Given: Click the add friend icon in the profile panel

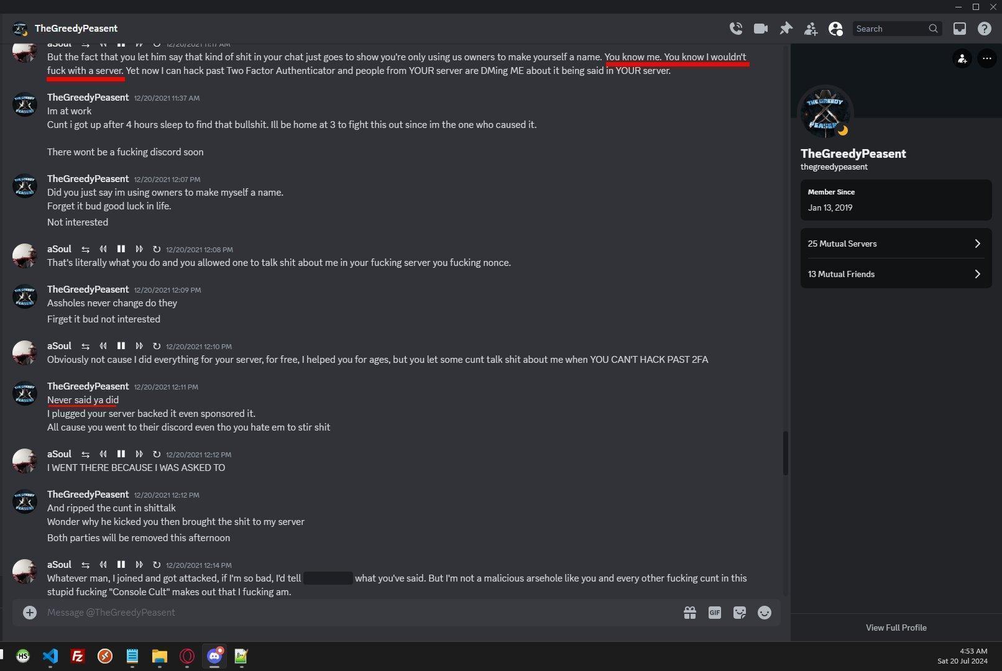Looking at the screenshot, I should point(962,58).
